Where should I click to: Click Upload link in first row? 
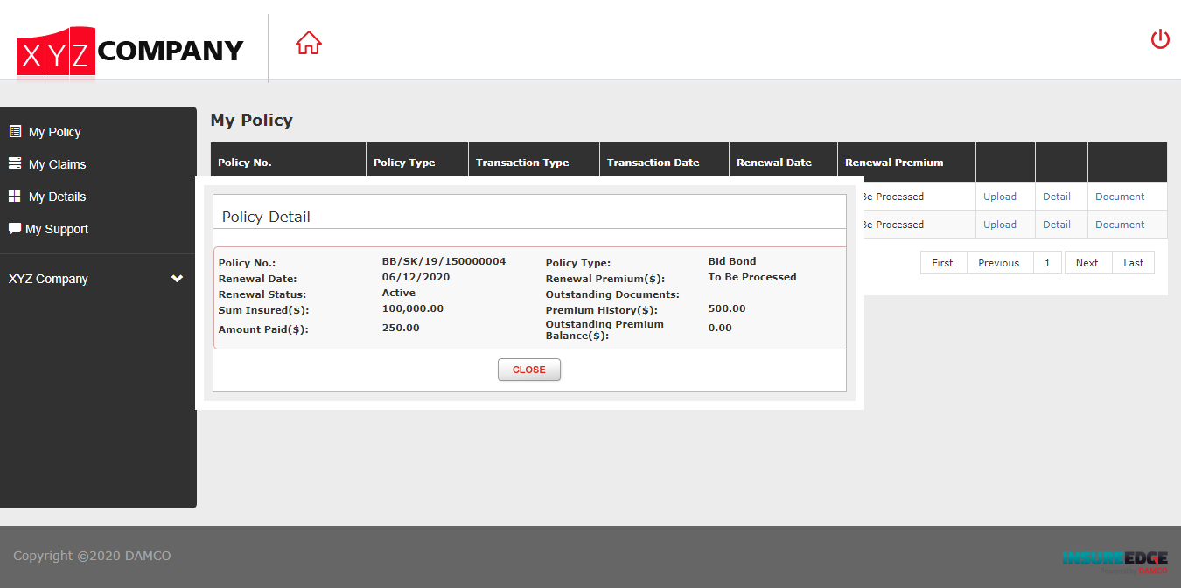click(x=1000, y=197)
